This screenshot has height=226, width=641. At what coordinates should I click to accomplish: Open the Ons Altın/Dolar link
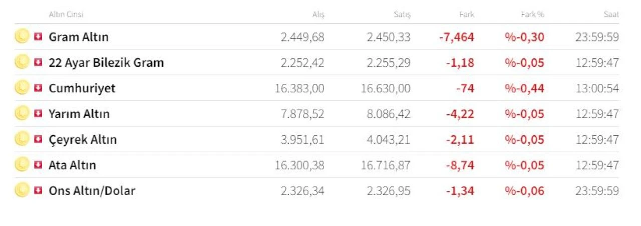point(92,191)
